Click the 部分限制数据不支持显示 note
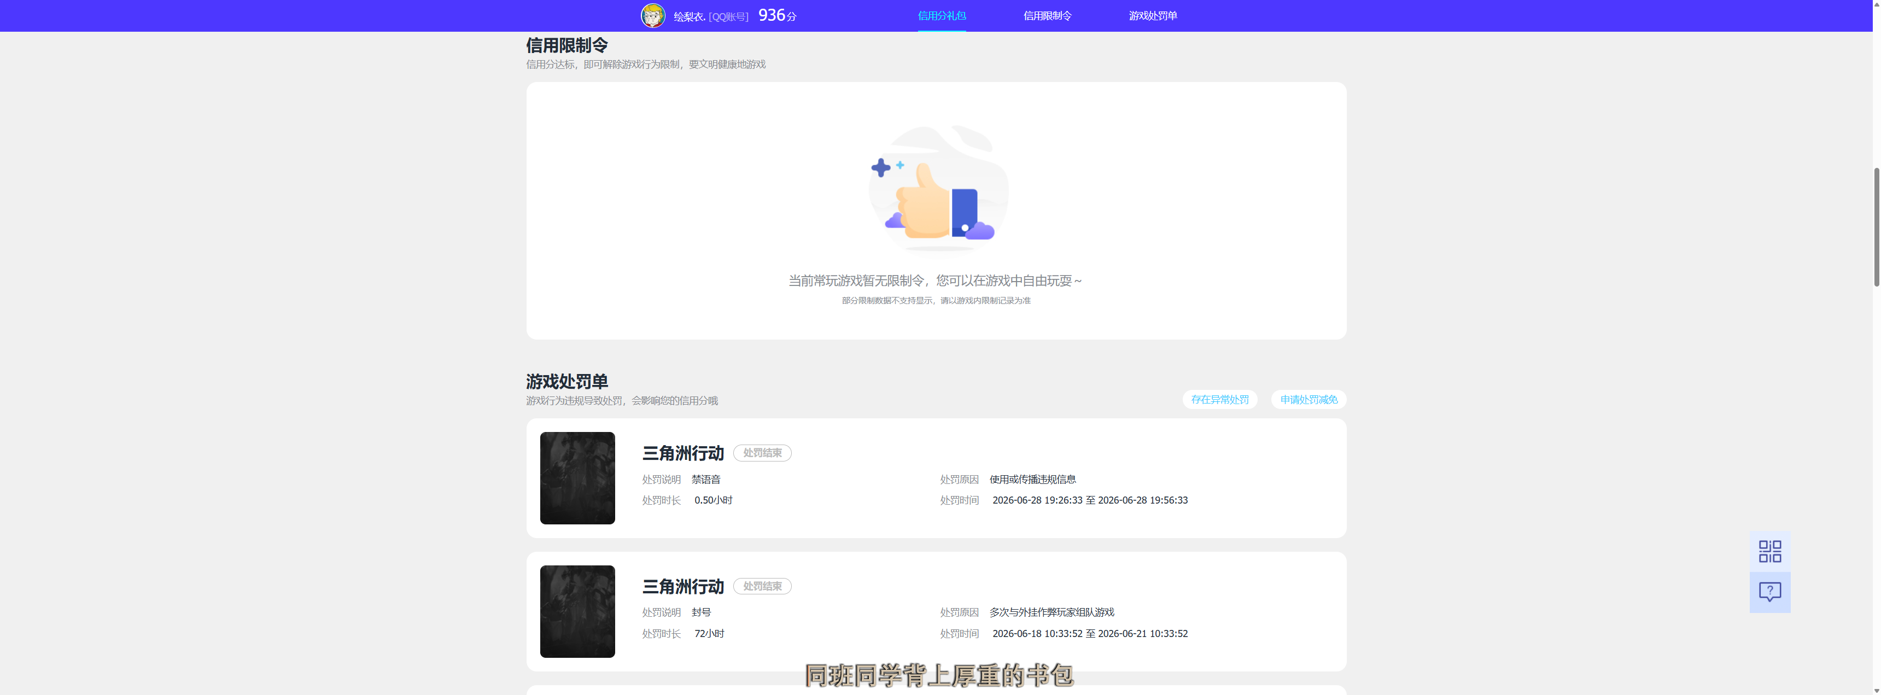The height and width of the screenshot is (695, 1881). point(936,301)
